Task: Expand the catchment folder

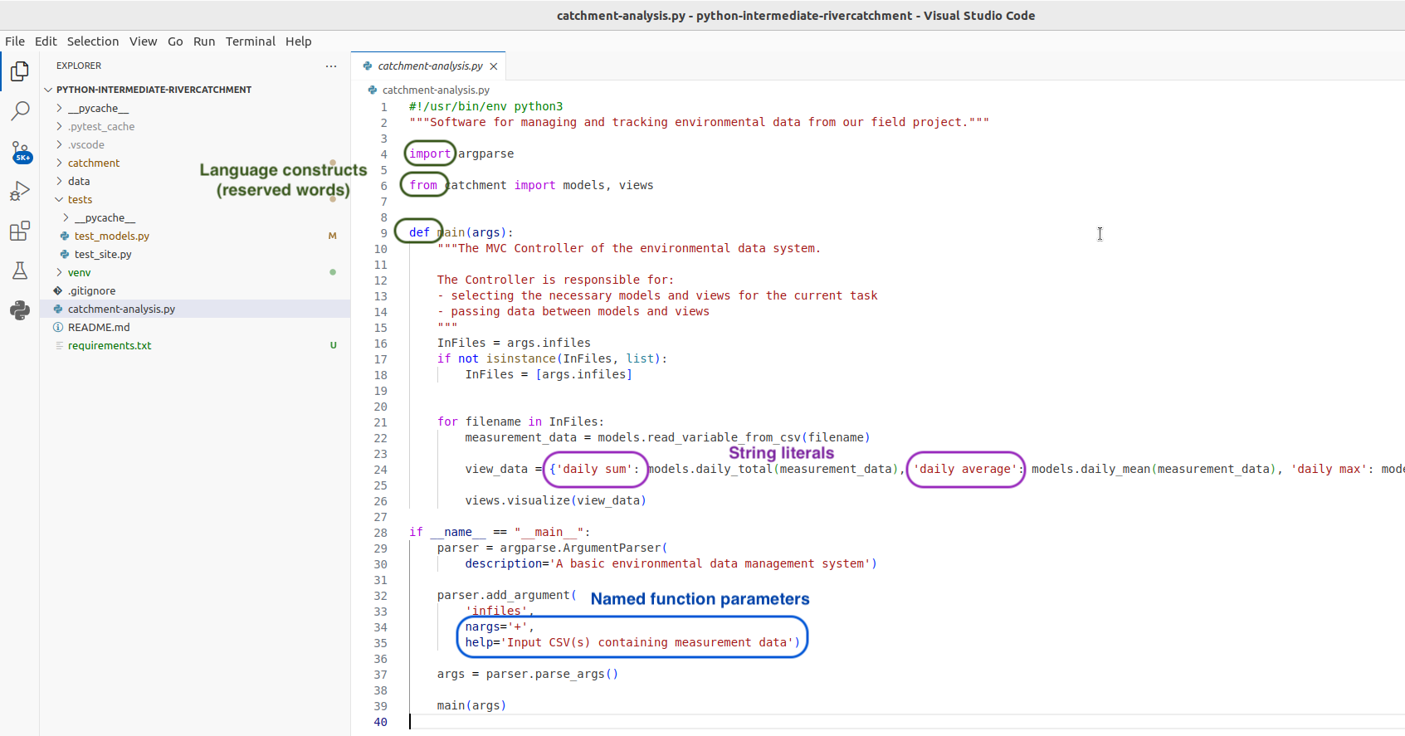Action: pyautogui.click(x=59, y=163)
